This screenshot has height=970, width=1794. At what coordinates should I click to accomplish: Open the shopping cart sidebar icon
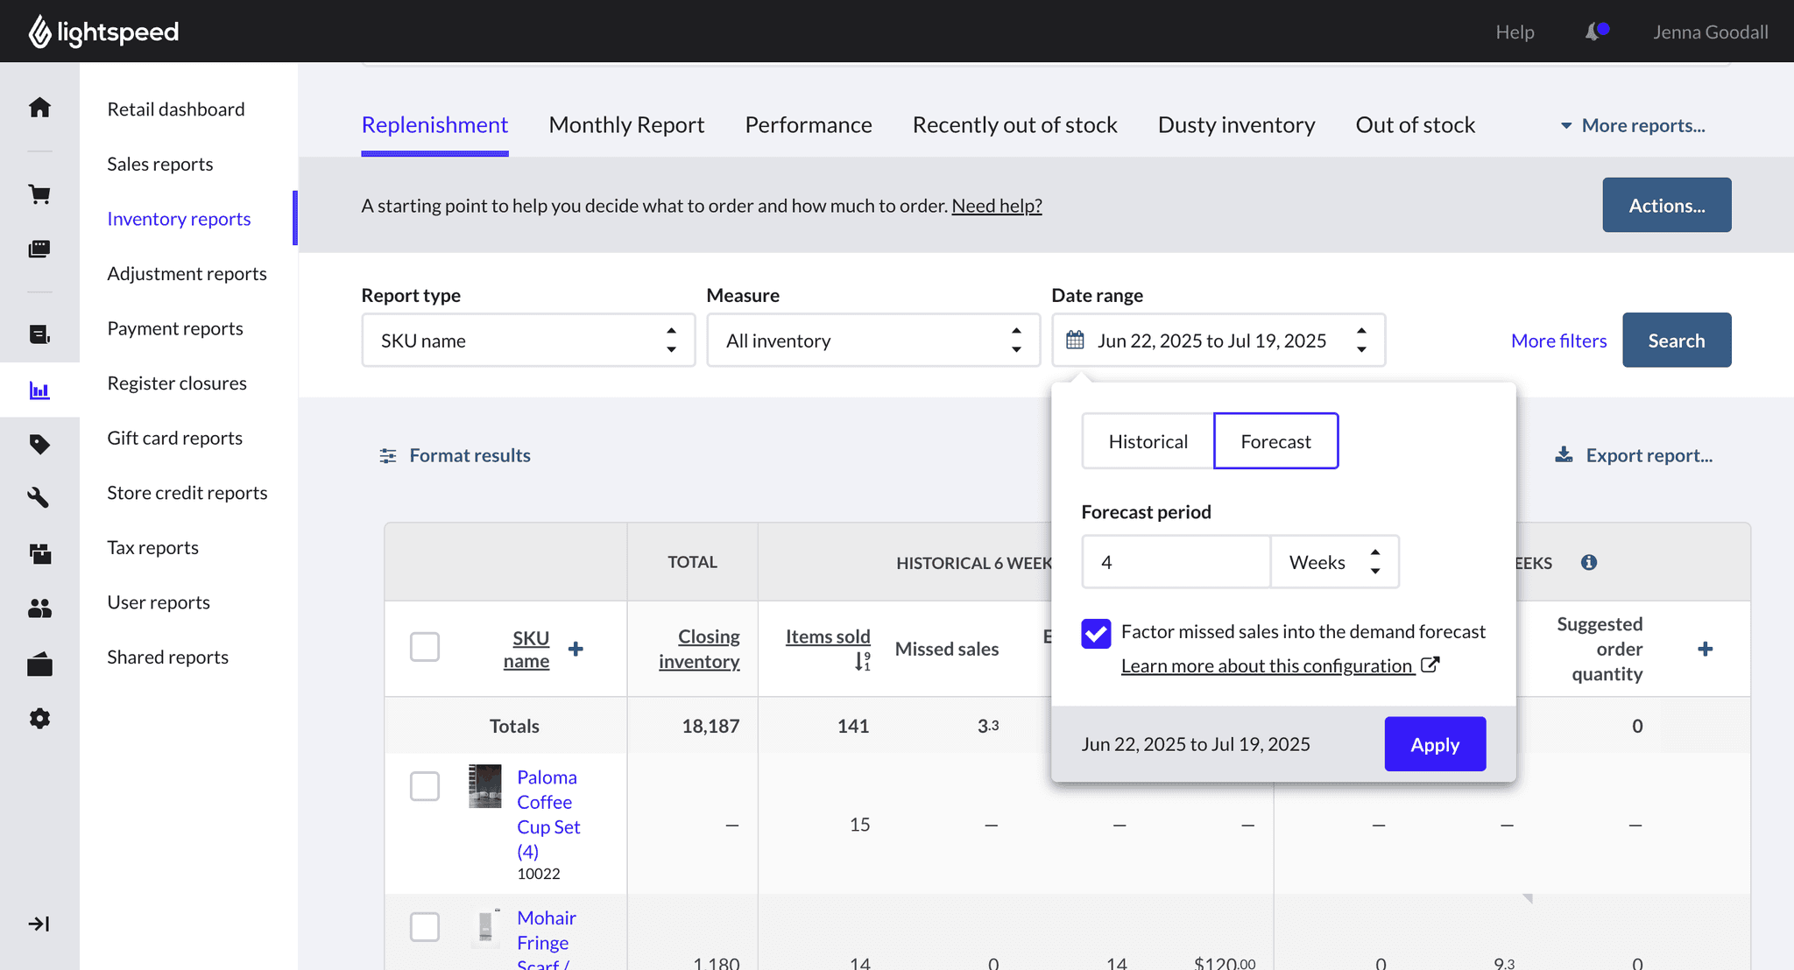[39, 194]
